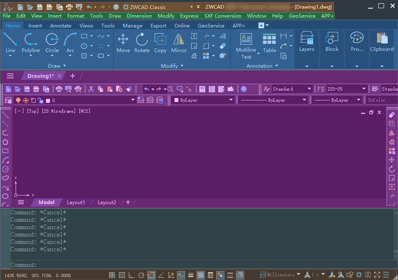The image size is (398, 280).
Task: Open the Standard text style dropdown
Action: 292,89
